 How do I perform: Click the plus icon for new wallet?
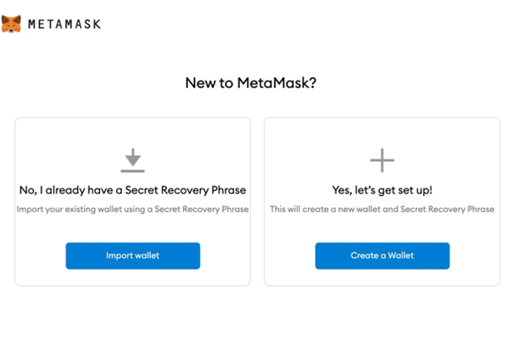point(382,160)
